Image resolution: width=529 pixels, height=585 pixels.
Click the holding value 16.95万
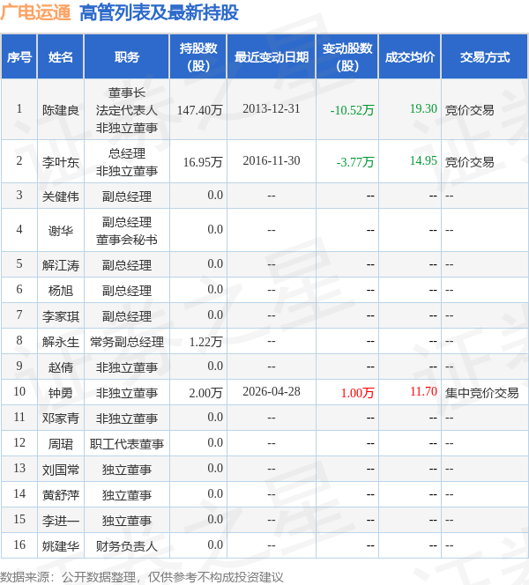[x=203, y=162]
